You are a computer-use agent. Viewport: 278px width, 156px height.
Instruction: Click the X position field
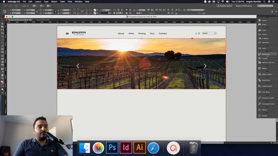(x=17, y=10)
